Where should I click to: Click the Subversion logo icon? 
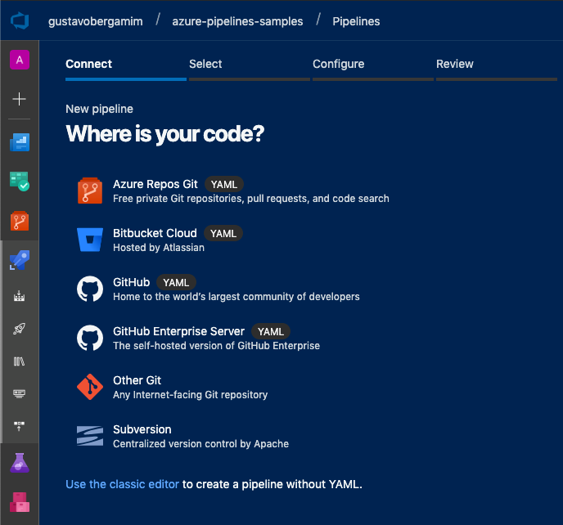[x=90, y=436]
